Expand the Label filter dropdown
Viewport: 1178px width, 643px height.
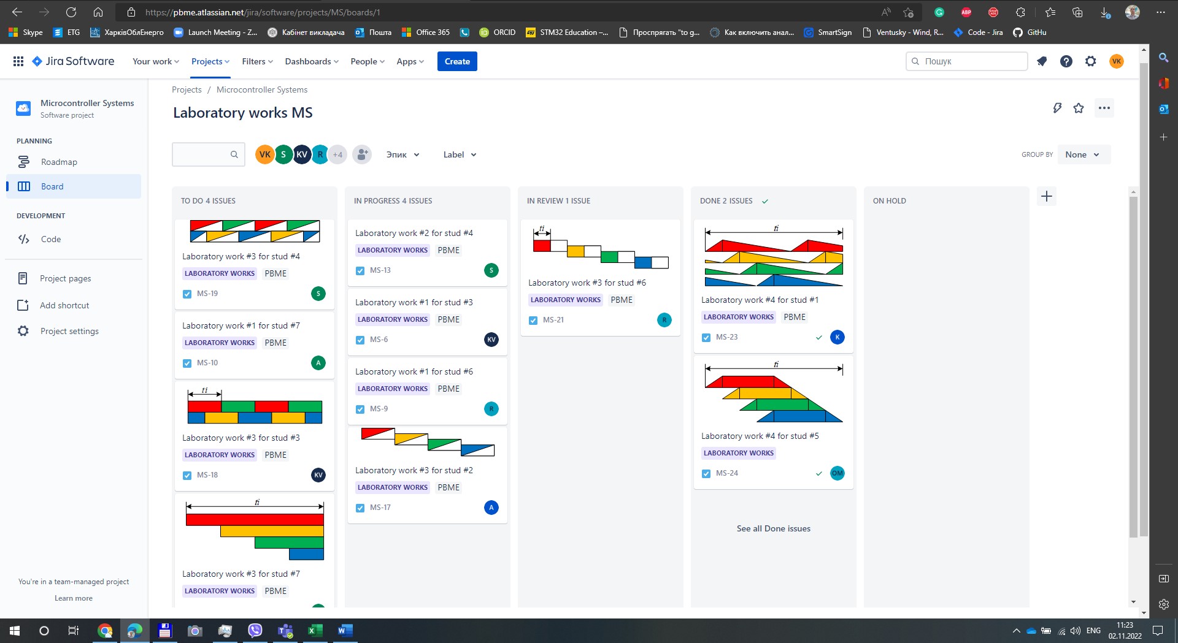click(x=460, y=154)
